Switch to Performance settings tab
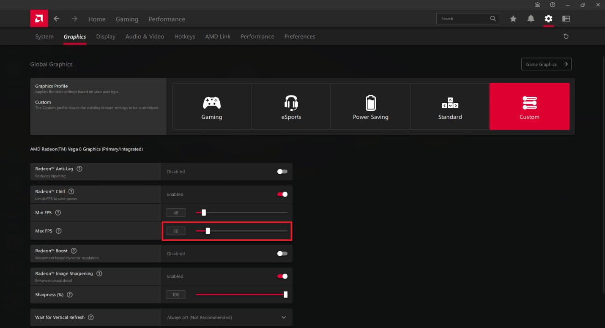Screen dimensions: 605x328 [257, 36]
